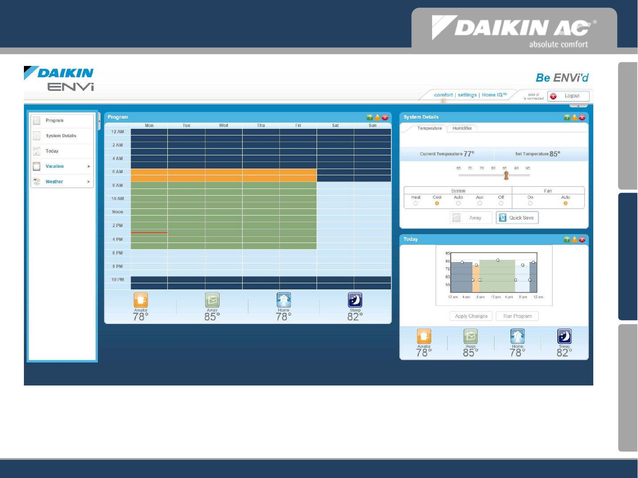Click the Current Temperature 77° readout
Screen dimensions: 638x478
[447, 154]
